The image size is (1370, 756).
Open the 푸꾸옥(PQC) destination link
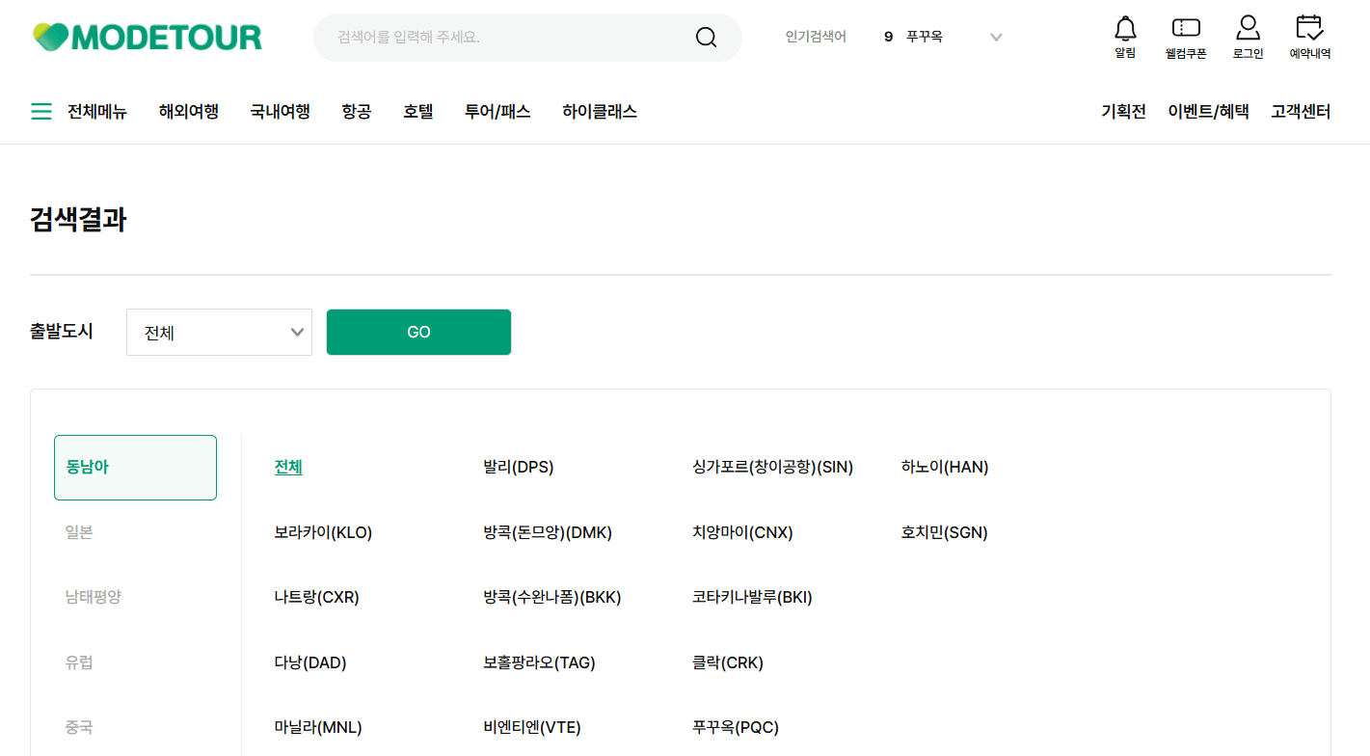point(737,726)
